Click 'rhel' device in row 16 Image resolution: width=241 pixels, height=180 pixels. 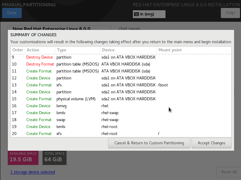(105, 106)
